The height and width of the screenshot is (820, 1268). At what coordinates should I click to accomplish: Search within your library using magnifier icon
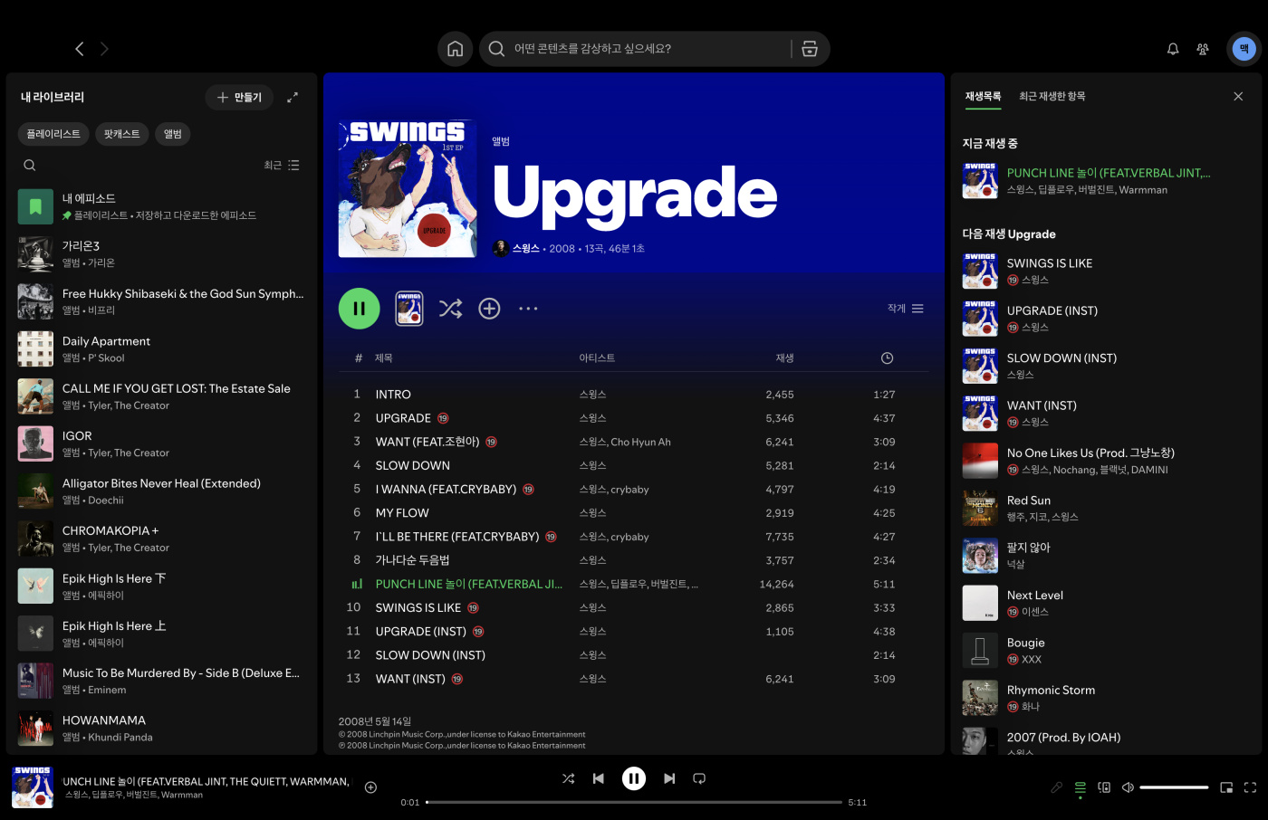[x=30, y=166]
